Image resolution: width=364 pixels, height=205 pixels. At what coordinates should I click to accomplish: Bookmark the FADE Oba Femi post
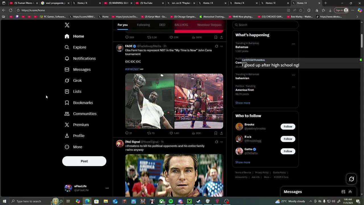(x=216, y=133)
